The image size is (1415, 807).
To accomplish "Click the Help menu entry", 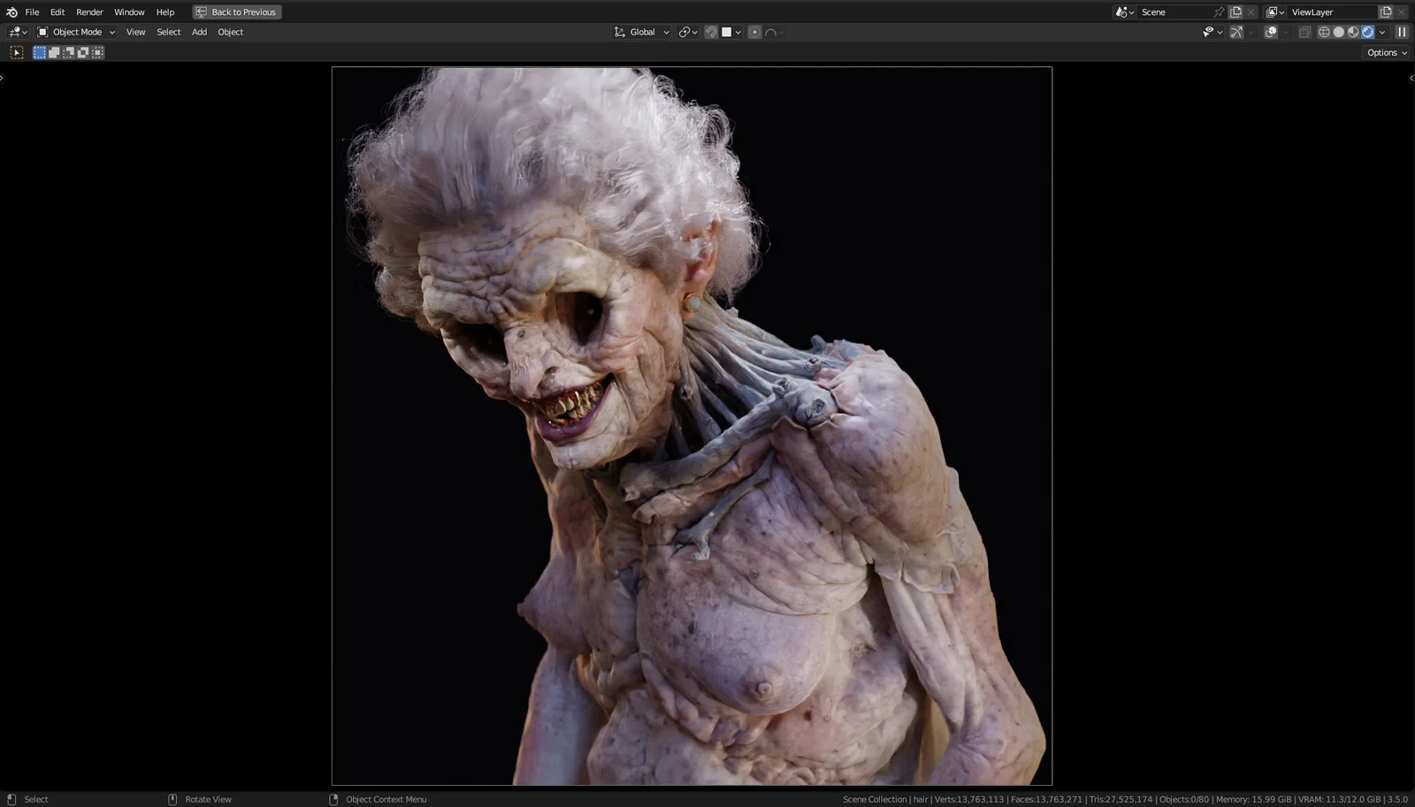I will tap(164, 11).
